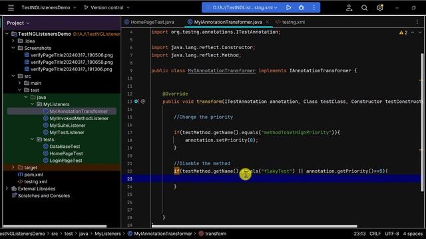Open testng.xml in project tree
Image resolution: width=426 pixels, height=239 pixels.
pos(32,181)
